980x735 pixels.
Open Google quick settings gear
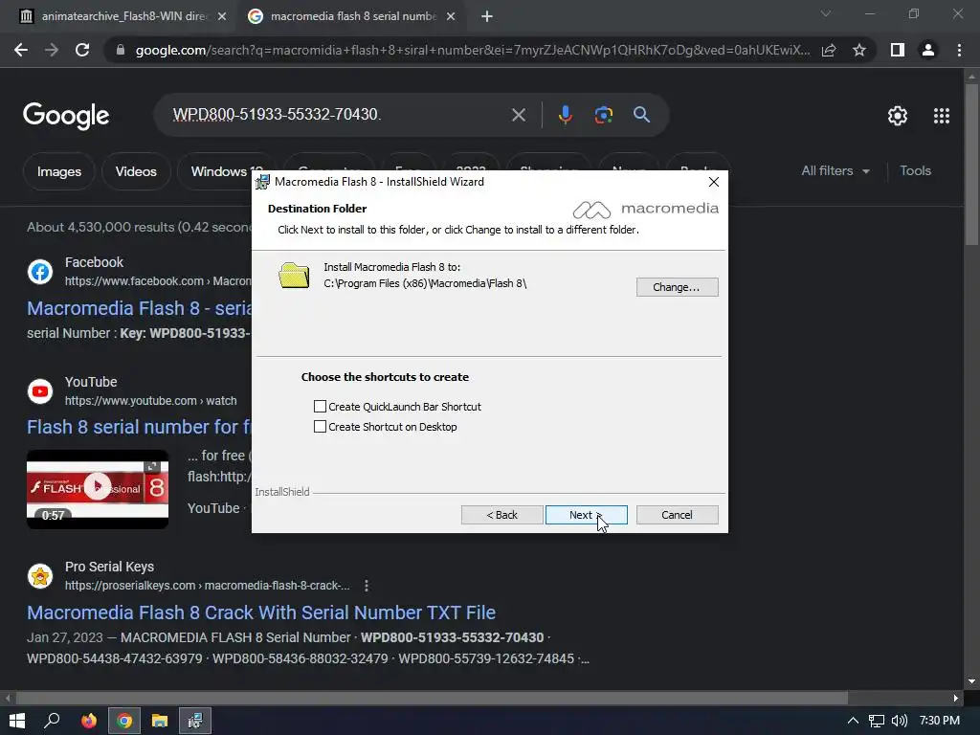pos(898,116)
